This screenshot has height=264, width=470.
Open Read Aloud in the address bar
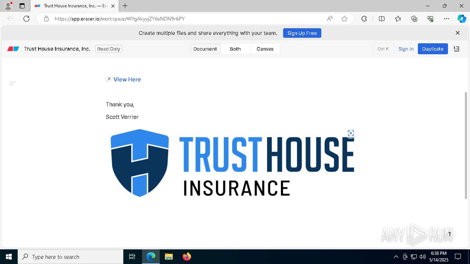click(x=330, y=19)
